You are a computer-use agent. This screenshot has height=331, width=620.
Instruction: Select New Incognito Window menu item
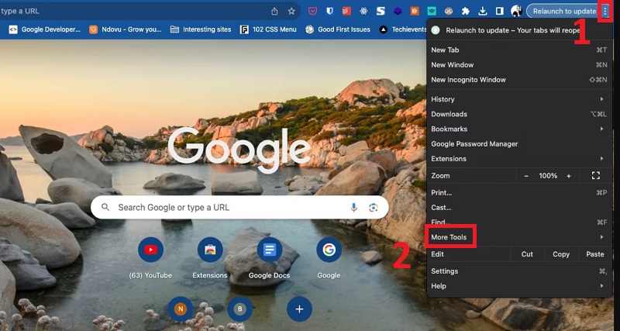468,80
